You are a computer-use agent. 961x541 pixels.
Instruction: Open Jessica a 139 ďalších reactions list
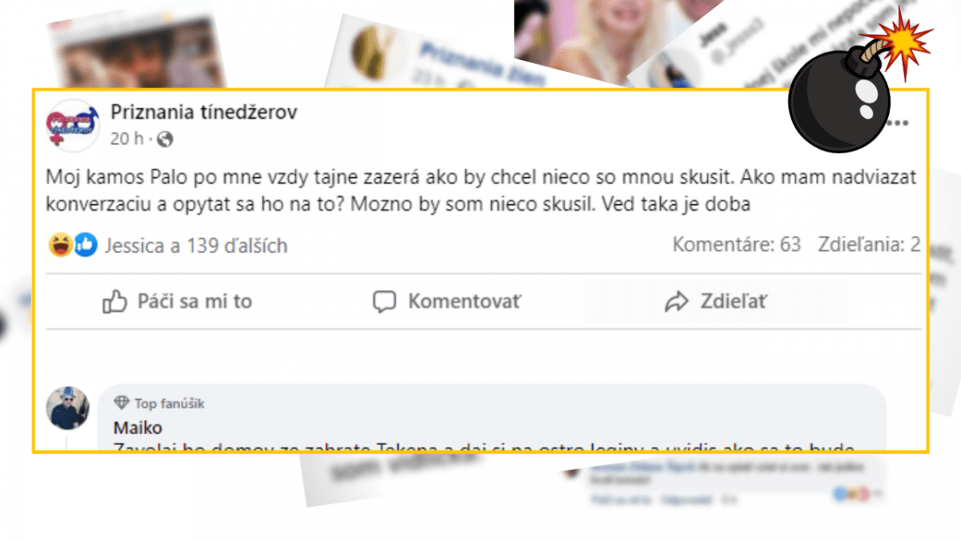pyautogui.click(x=195, y=245)
